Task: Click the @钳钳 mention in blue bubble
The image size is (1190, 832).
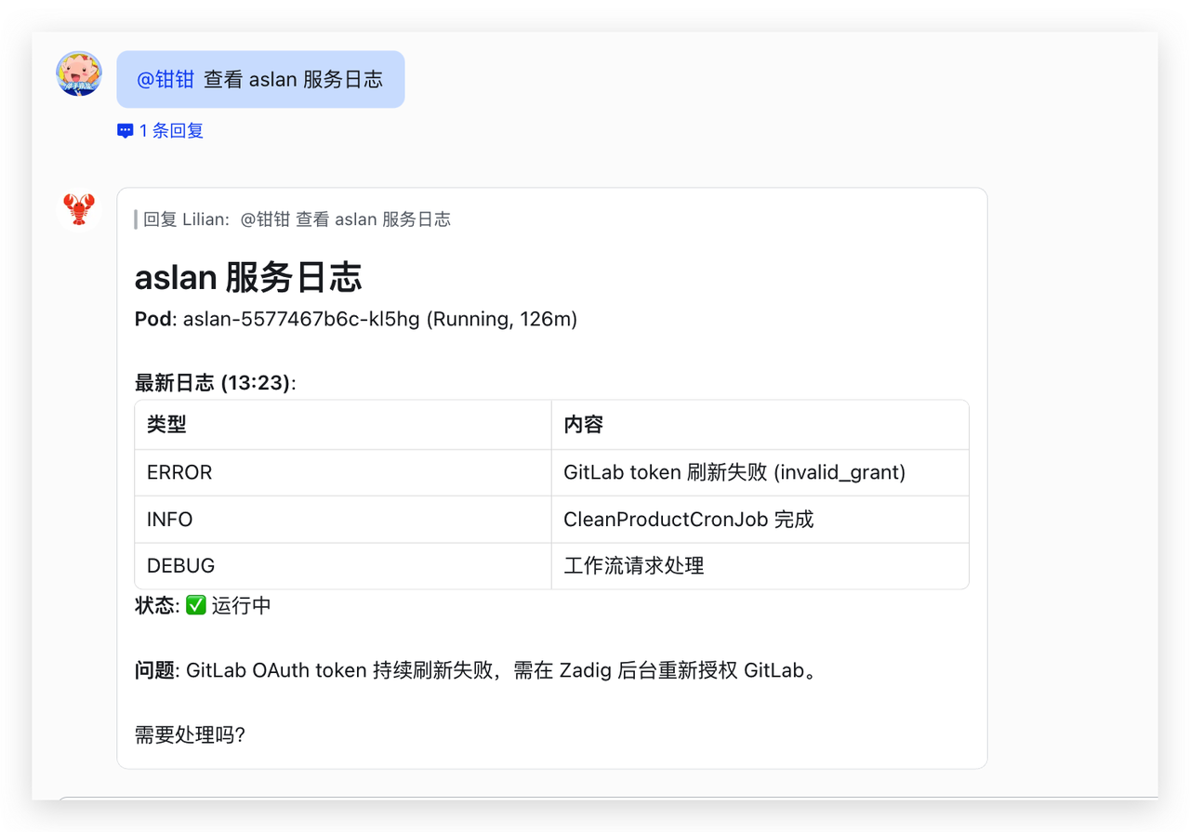Action: (x=165, y=80)
